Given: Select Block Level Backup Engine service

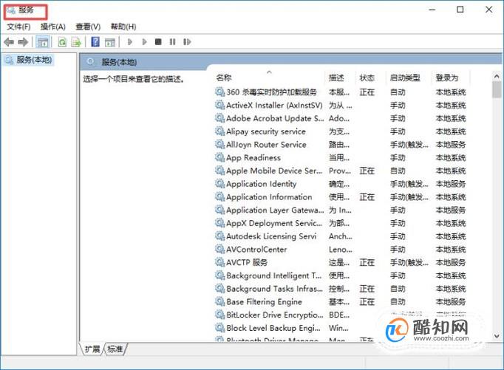Looking at the screenshot, I should (341, 328).
